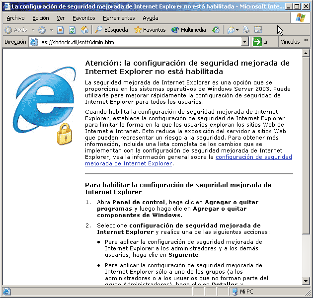Screen dimensions: 313x298
Task: Click the 'Para habilitar la configuración' subheading
Action: pos(178,188)
